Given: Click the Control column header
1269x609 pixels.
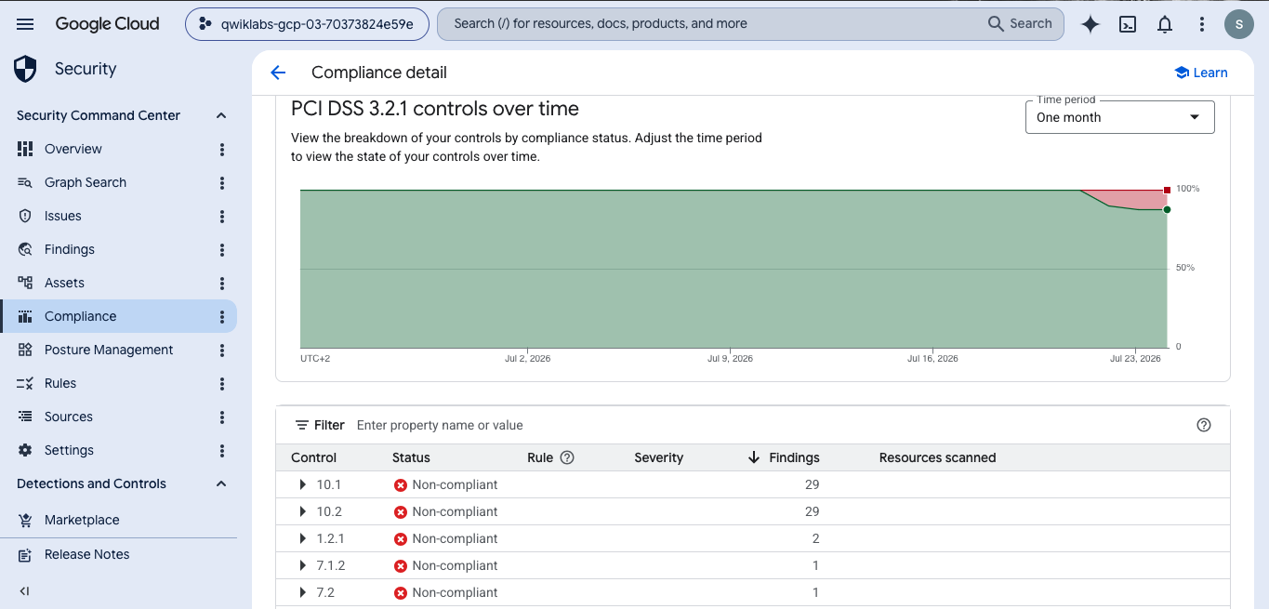Looking at the screenshot, I should pyautogui.click(x=314, y=457).
